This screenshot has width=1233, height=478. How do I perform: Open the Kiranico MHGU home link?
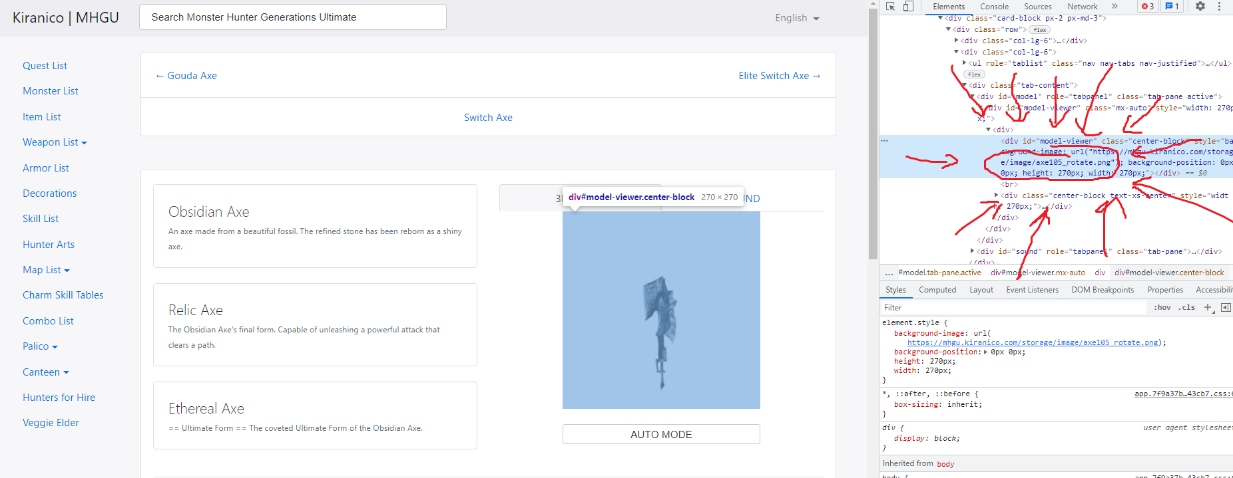(66, 17)
